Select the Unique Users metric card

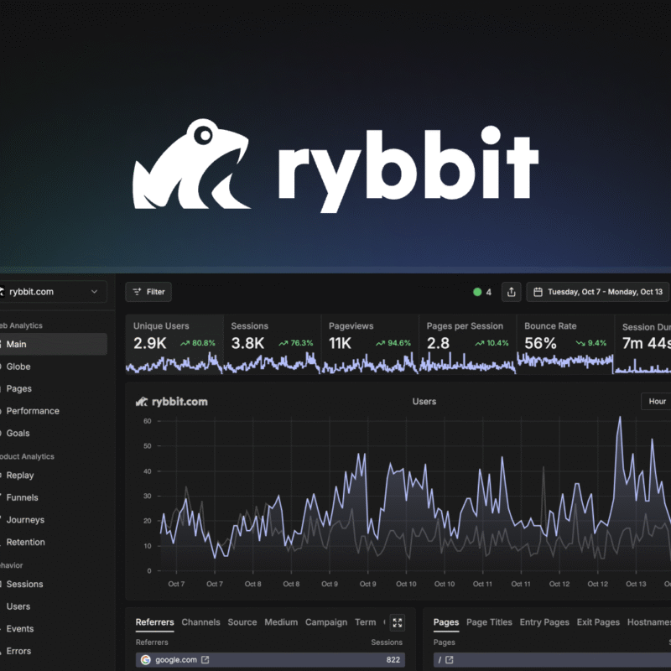click(x=174, y=343)
